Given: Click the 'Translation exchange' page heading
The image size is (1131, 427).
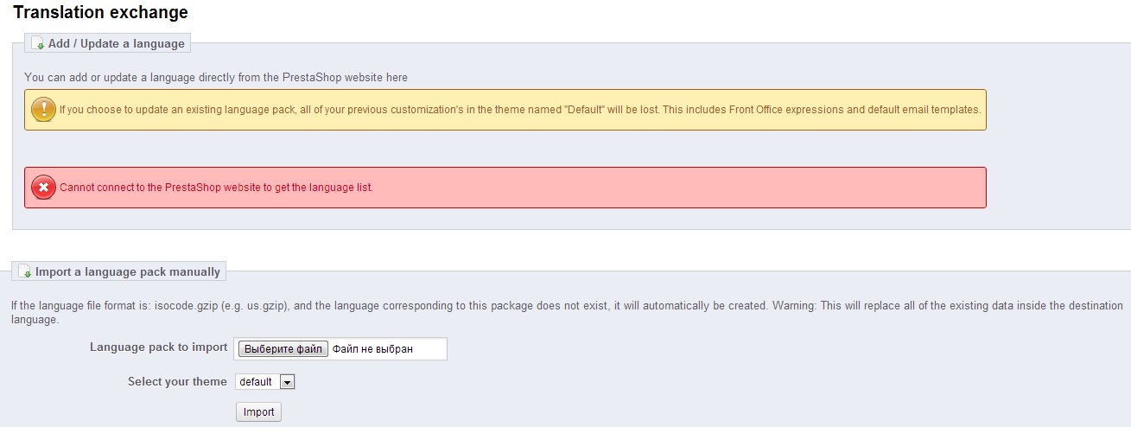Looking at the screenshot, I should (x=100, y=13).
